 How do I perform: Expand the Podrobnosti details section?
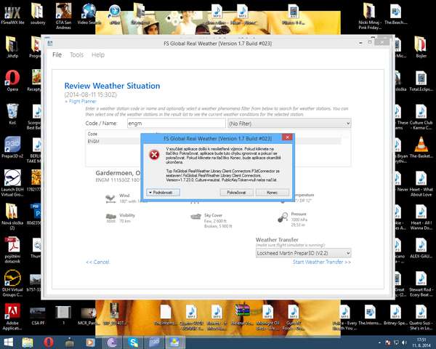163,192
